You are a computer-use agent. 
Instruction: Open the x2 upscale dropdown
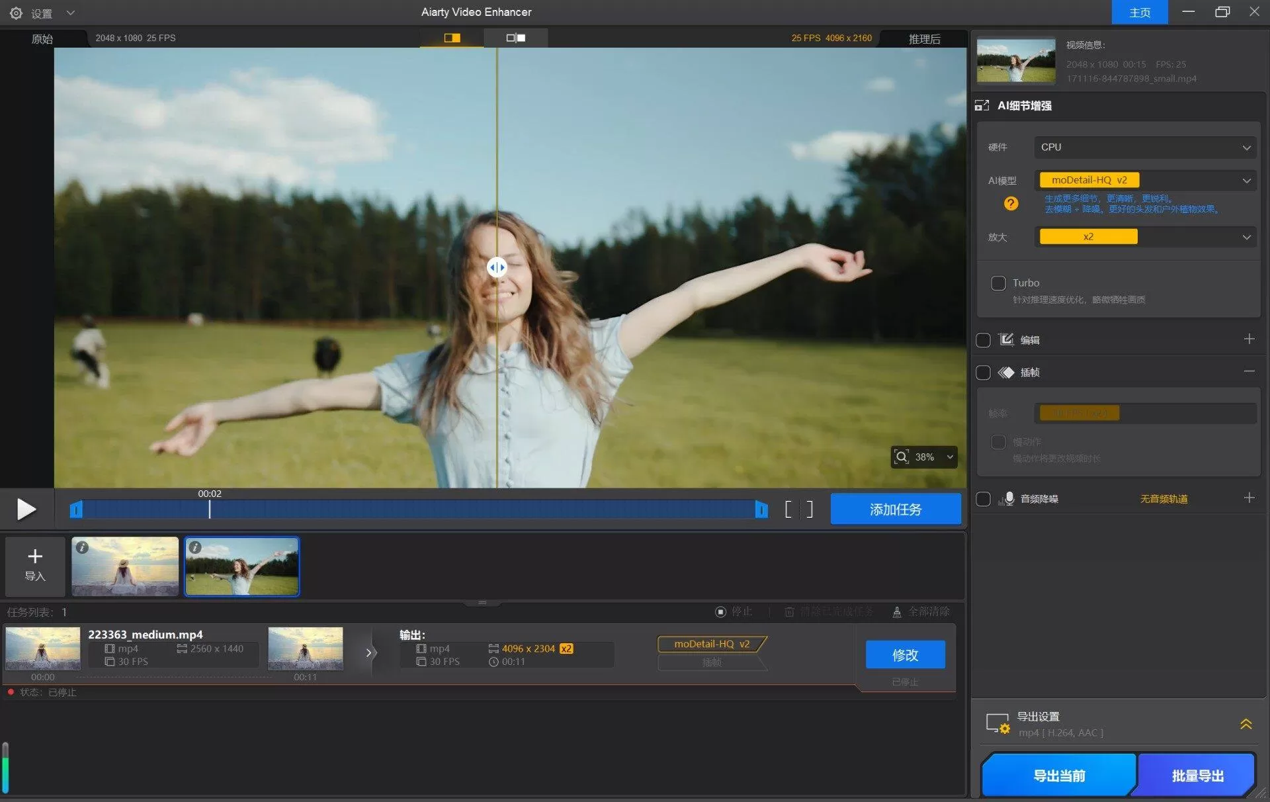point(1144,236)
